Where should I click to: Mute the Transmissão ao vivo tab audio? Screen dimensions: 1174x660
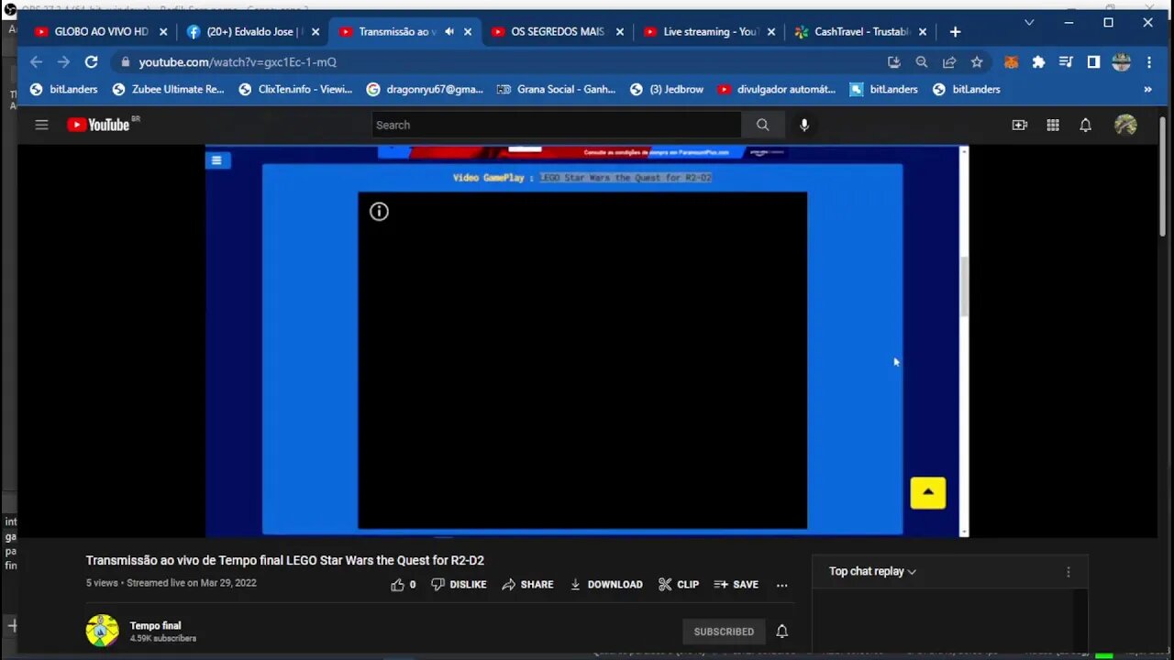pyautogui.click(x=449, y=31)
